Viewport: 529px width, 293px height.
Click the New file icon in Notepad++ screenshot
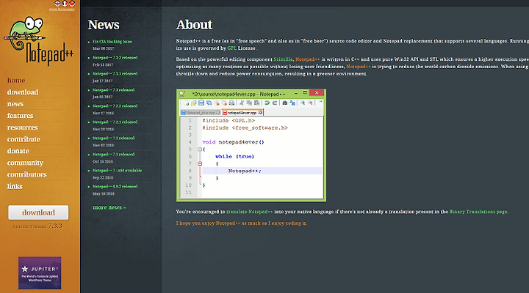(x=186, y=103)
